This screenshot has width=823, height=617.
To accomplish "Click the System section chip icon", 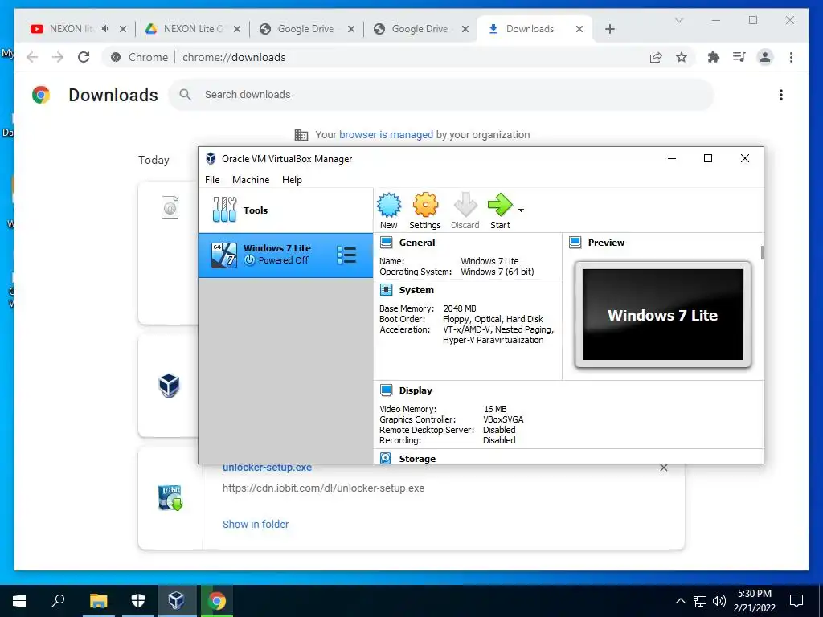I will click(387, 290).
